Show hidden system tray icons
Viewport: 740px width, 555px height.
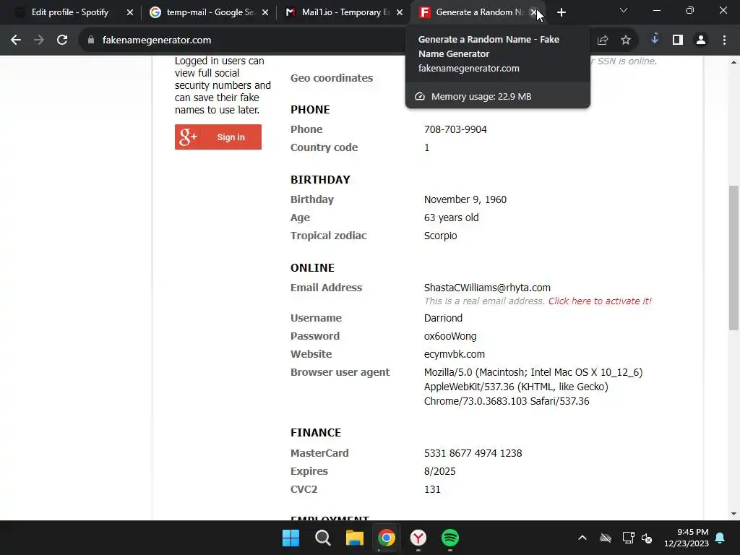(x=582, y=538)
